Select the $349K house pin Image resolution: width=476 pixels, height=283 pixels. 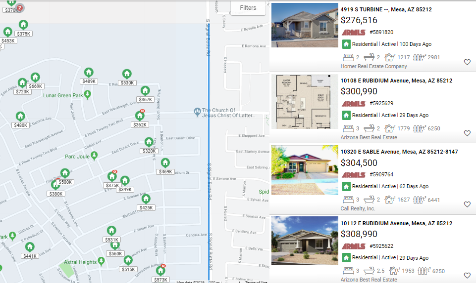click(x=125, y=181)
